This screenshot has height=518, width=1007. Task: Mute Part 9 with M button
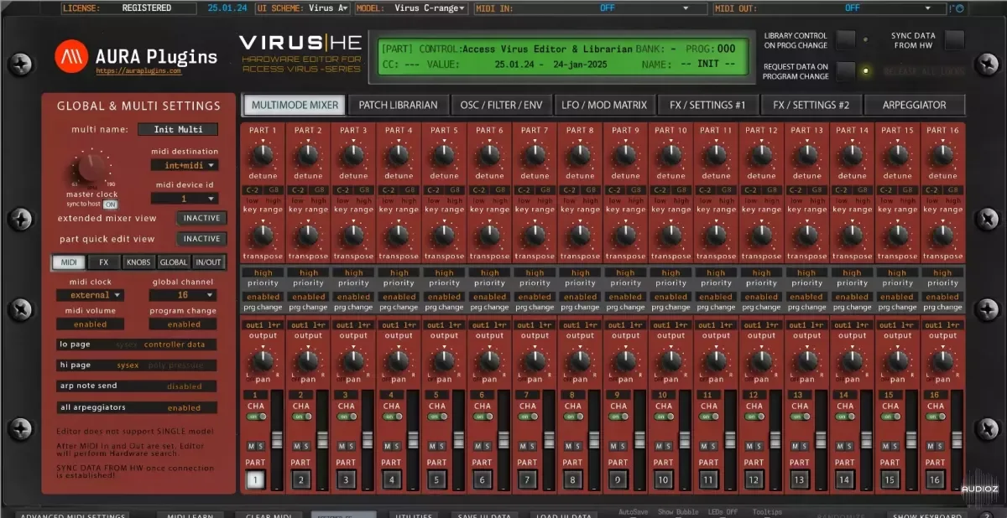(x=613, y=446)
